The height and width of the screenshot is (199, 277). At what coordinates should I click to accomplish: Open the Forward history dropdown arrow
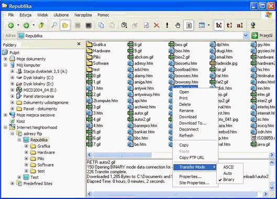pos(34,25)
